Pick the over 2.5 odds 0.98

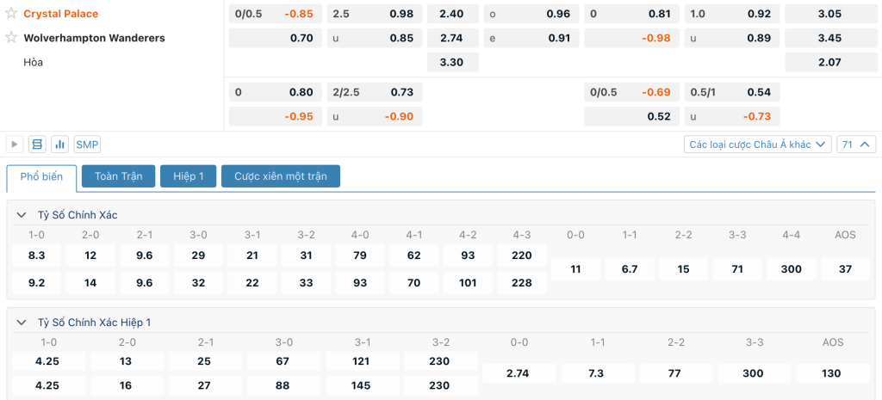tap(375, 14)
